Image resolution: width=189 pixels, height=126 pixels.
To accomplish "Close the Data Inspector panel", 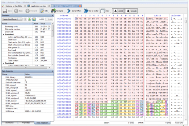I will click(x=52, y=71).
